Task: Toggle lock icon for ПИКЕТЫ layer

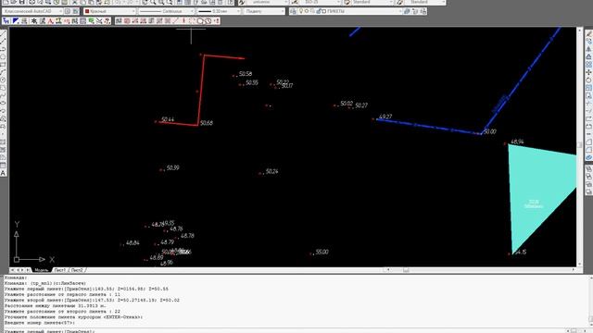Action: (x=318, y=11)
